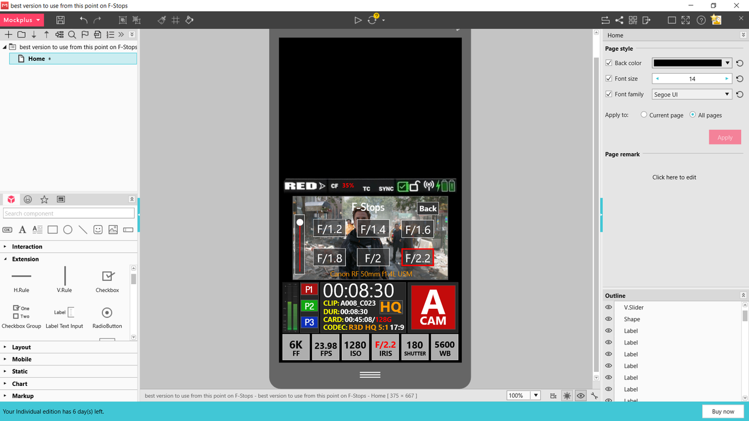The height and width of the screenshot is (421, 749).
Task: Open the Mockplus main menu dropdown
Action: 22,20
